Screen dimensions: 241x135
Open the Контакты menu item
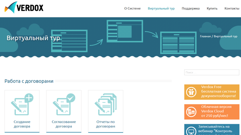[x=232, y=9]
